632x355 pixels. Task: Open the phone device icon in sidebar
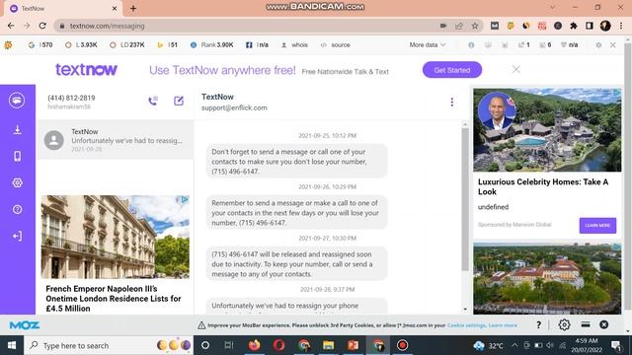pyautogui.click(x=17, y=156)
